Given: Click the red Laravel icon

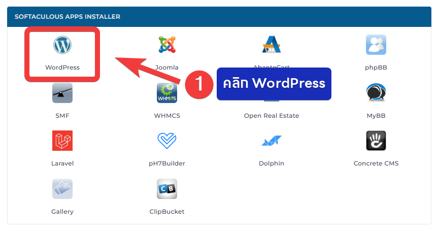Looking at the screenshot, I should tap(62, 141).
